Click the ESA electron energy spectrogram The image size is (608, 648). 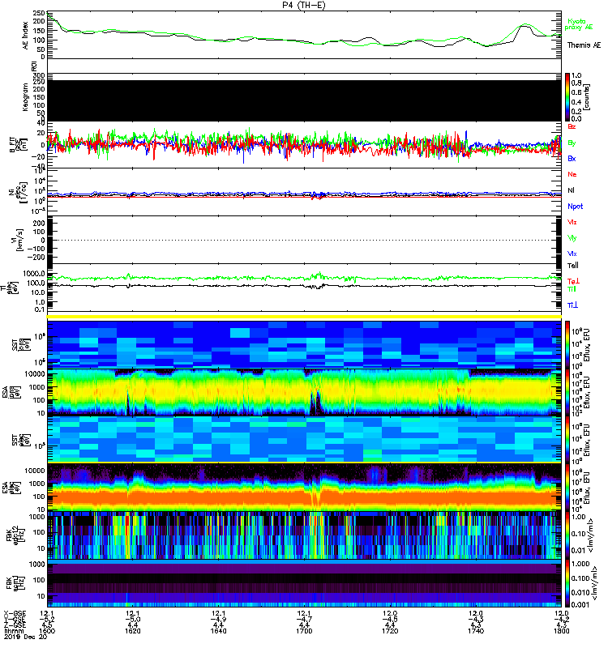coord(304,488)
